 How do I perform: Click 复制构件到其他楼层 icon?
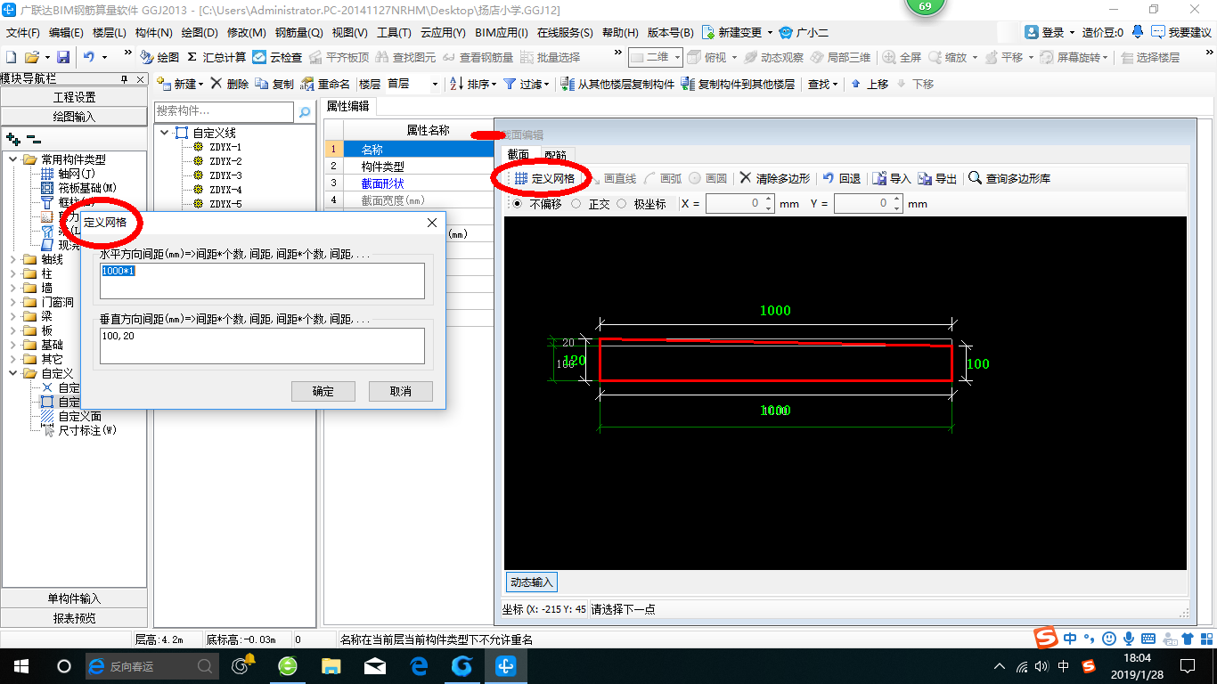(x=688, y=84)
